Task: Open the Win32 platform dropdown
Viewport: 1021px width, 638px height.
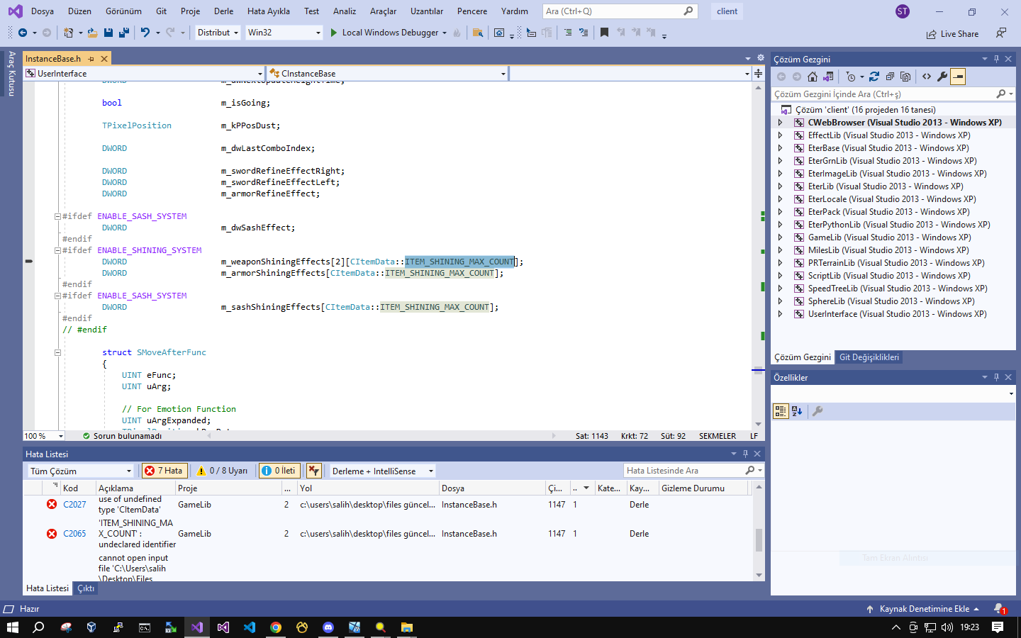Action: click(x=284, y=33)
